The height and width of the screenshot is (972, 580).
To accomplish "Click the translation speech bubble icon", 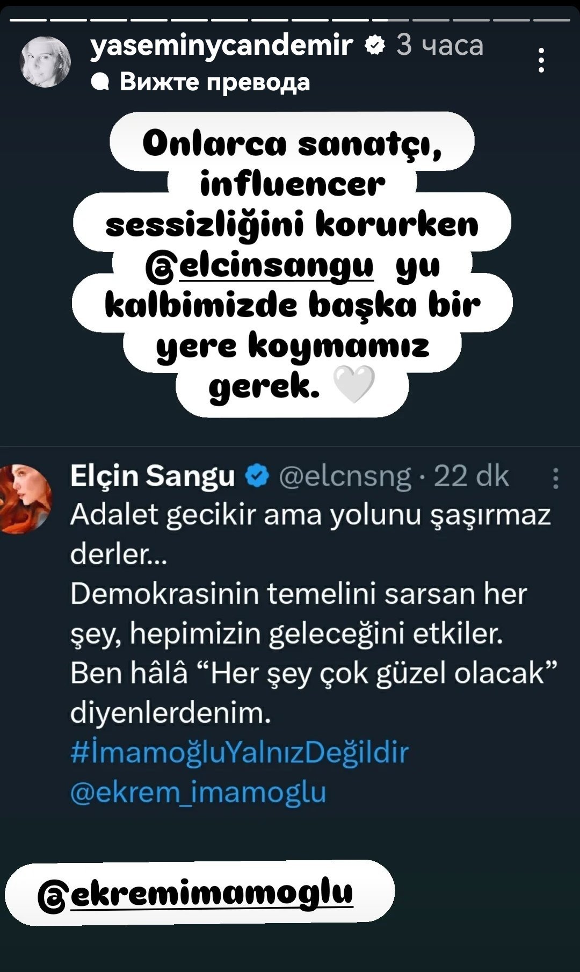I will (100, 83).
